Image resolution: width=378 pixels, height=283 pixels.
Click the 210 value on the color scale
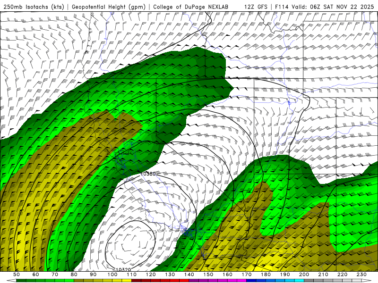323,275
